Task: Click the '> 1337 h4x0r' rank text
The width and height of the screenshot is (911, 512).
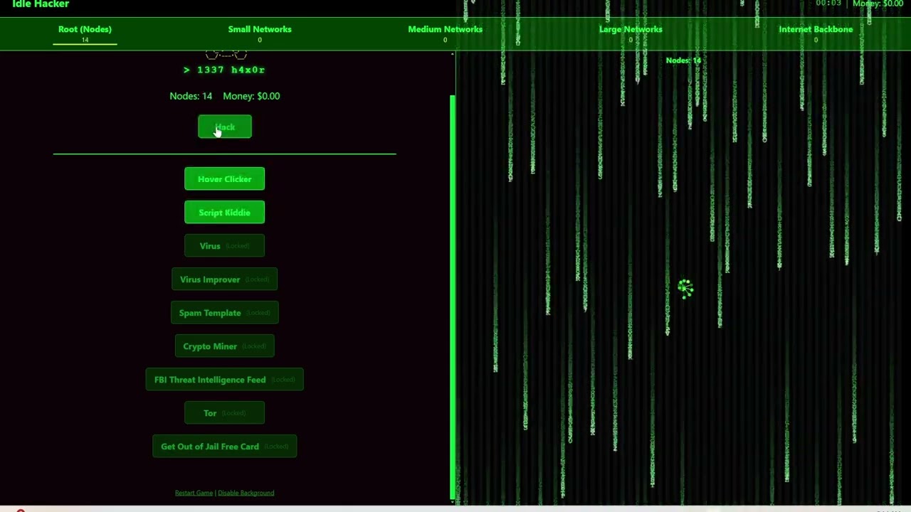Action: tap(224, 70)
